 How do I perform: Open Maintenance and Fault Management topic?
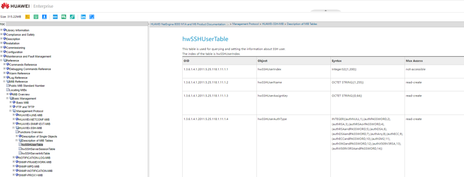point(29,56)
